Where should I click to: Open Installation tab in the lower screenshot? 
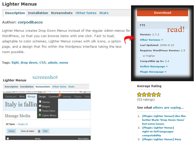coord(27,87)
